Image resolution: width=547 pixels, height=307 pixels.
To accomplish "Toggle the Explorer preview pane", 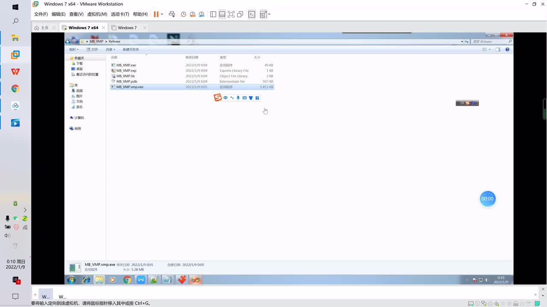I will pyautogui.click(x=498, y=49).
